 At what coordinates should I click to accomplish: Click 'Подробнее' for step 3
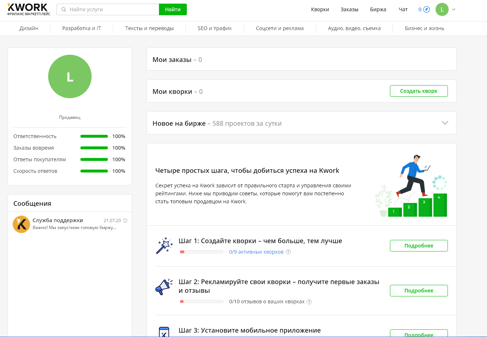(x=419, y=333)
